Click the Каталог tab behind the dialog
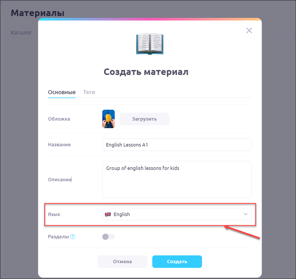This screenshot has width=296, height=279. 21,32
